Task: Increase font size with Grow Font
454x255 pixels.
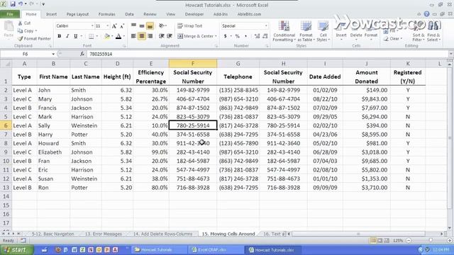Action: (x=114, y=26)
